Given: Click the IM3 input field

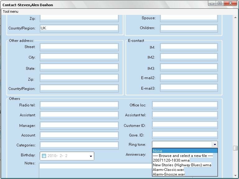Looking at the screenshot, I should pos(189,67).
